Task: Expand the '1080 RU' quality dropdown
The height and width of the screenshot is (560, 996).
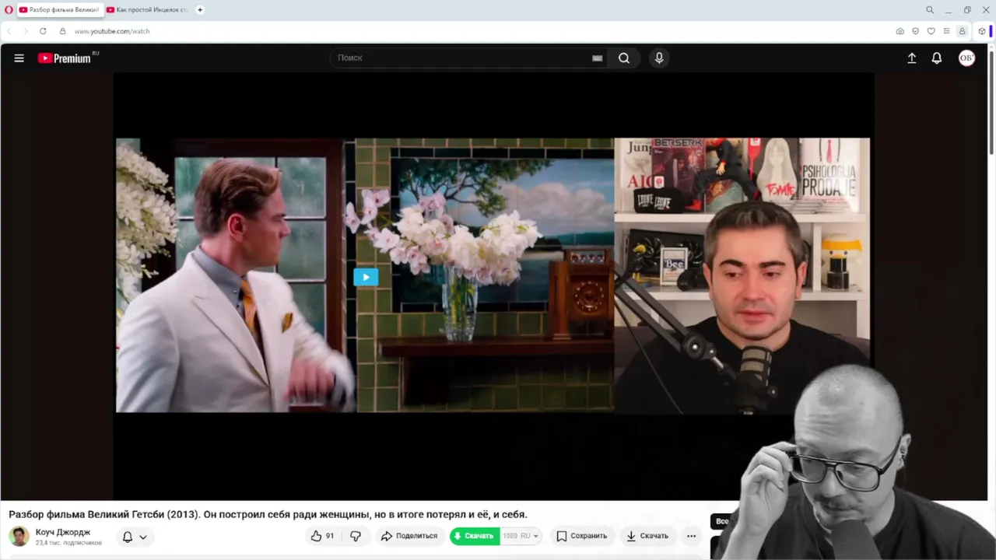Action: [x=521, y=536]
